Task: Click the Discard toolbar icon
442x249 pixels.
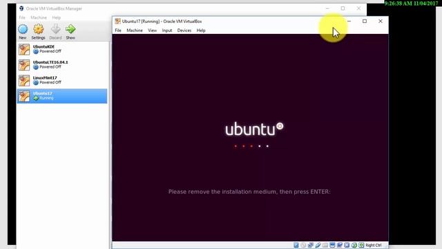Action: (55, 29)
